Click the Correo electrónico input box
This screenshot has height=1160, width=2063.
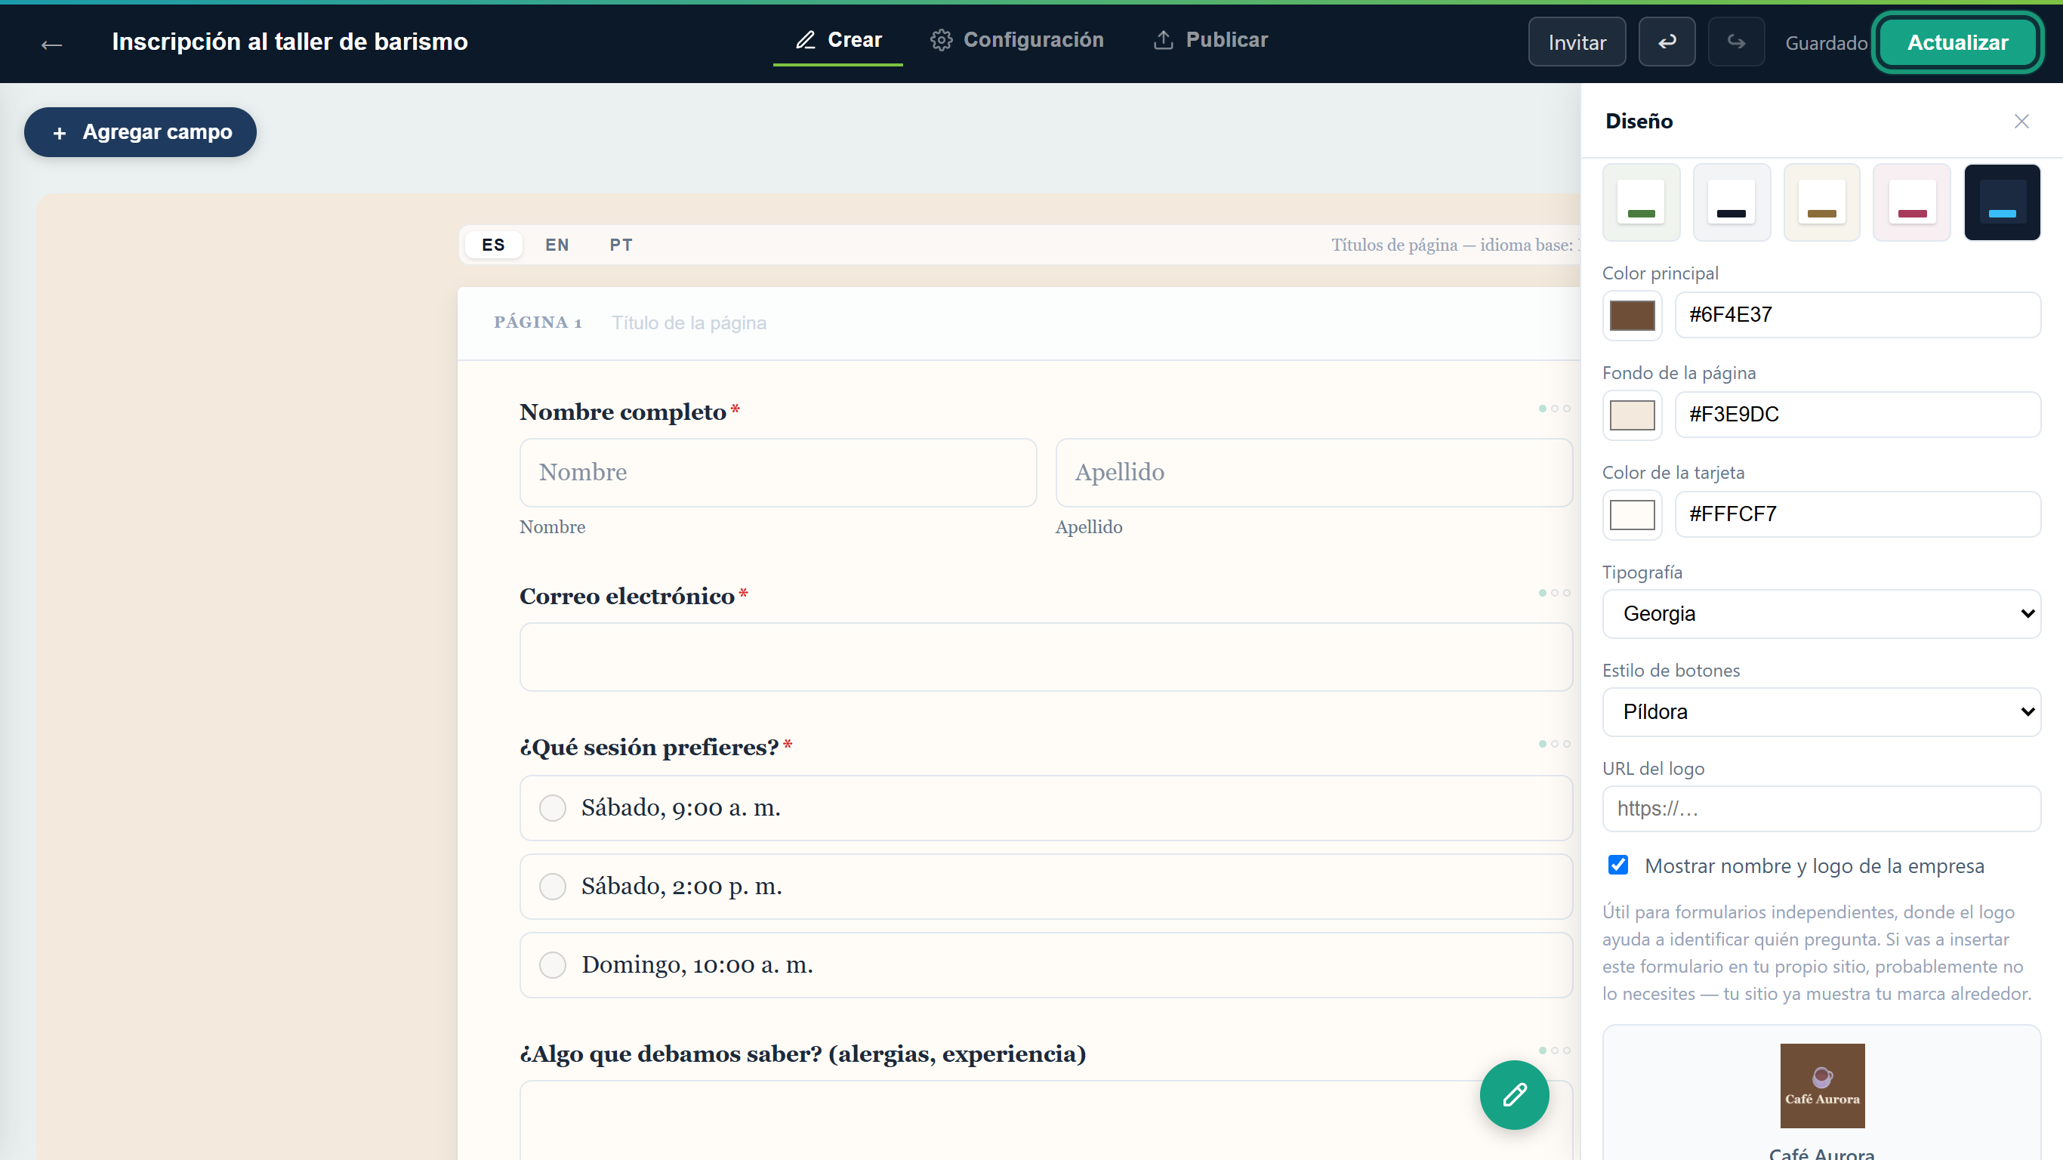pos(1046,657)
